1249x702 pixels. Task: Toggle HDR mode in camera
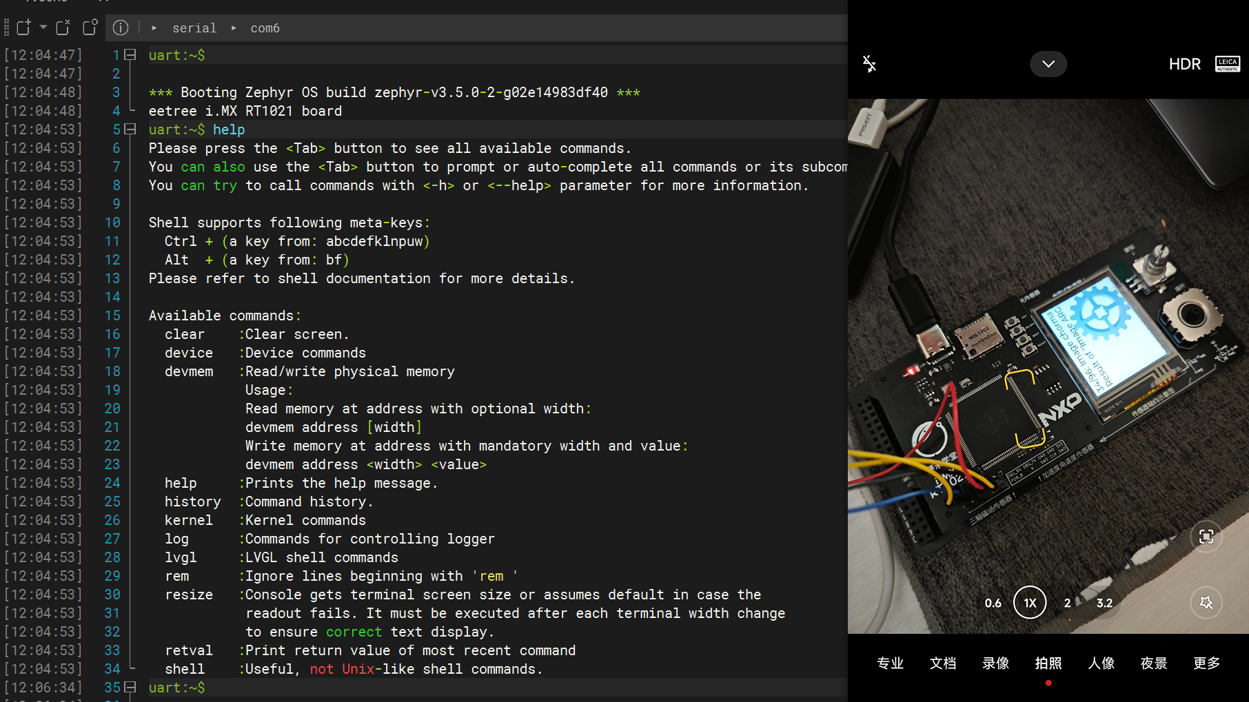click(1184, 64)
